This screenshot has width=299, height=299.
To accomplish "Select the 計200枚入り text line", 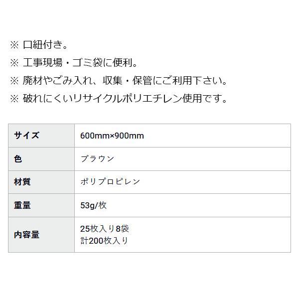I will [x=104, y=241].
